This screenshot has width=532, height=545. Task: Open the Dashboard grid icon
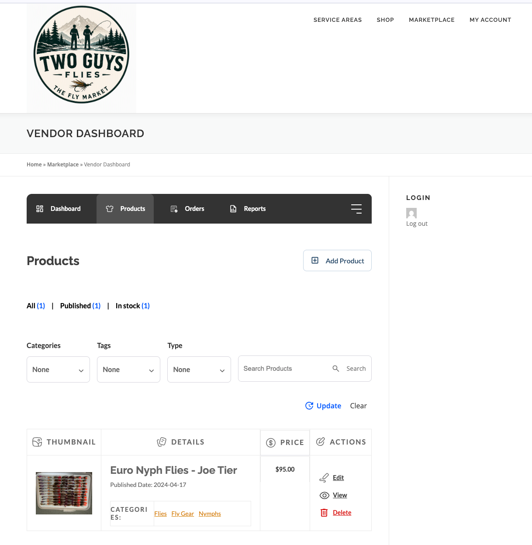tap(40, 209)
